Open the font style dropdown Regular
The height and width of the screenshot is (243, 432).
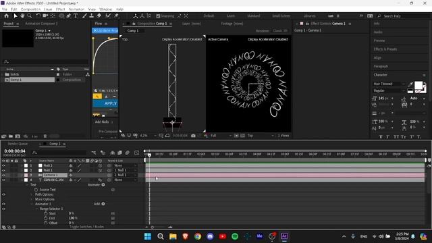pyautogui.click(x=389, y=90)
